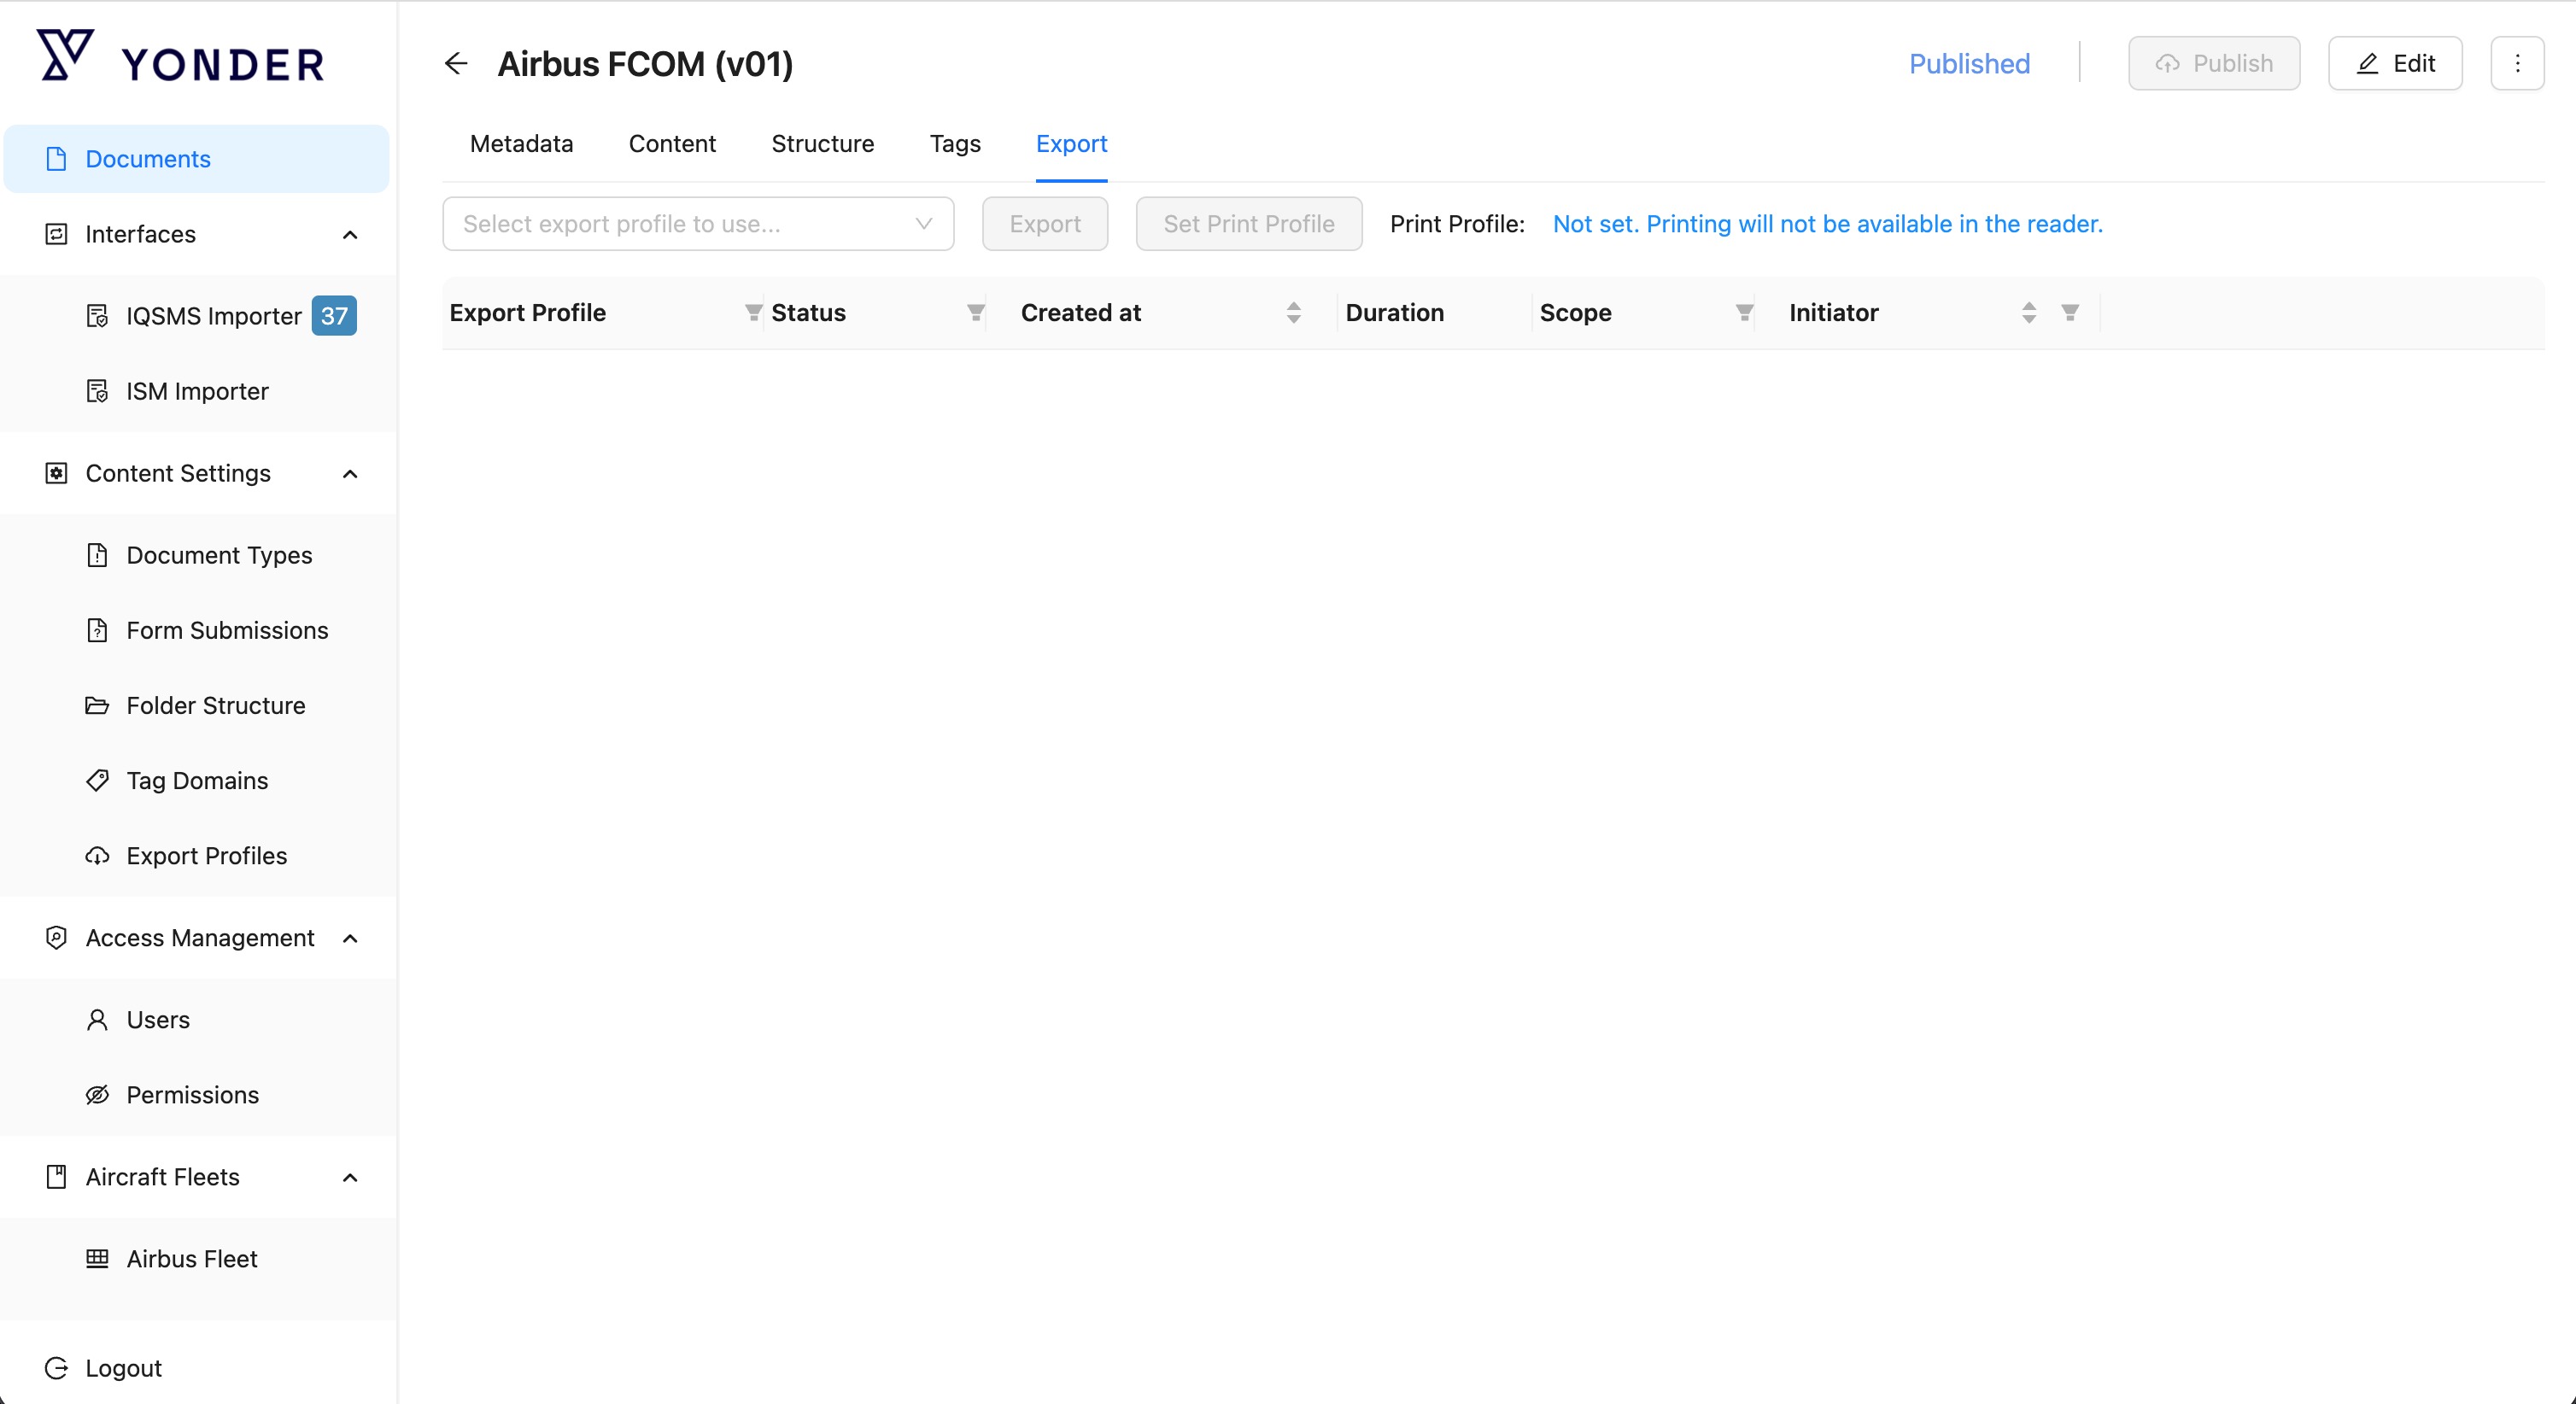Collapse the Interfaces section
The height and width of the screenshot is (1404, 2576).
click(350, 235)
